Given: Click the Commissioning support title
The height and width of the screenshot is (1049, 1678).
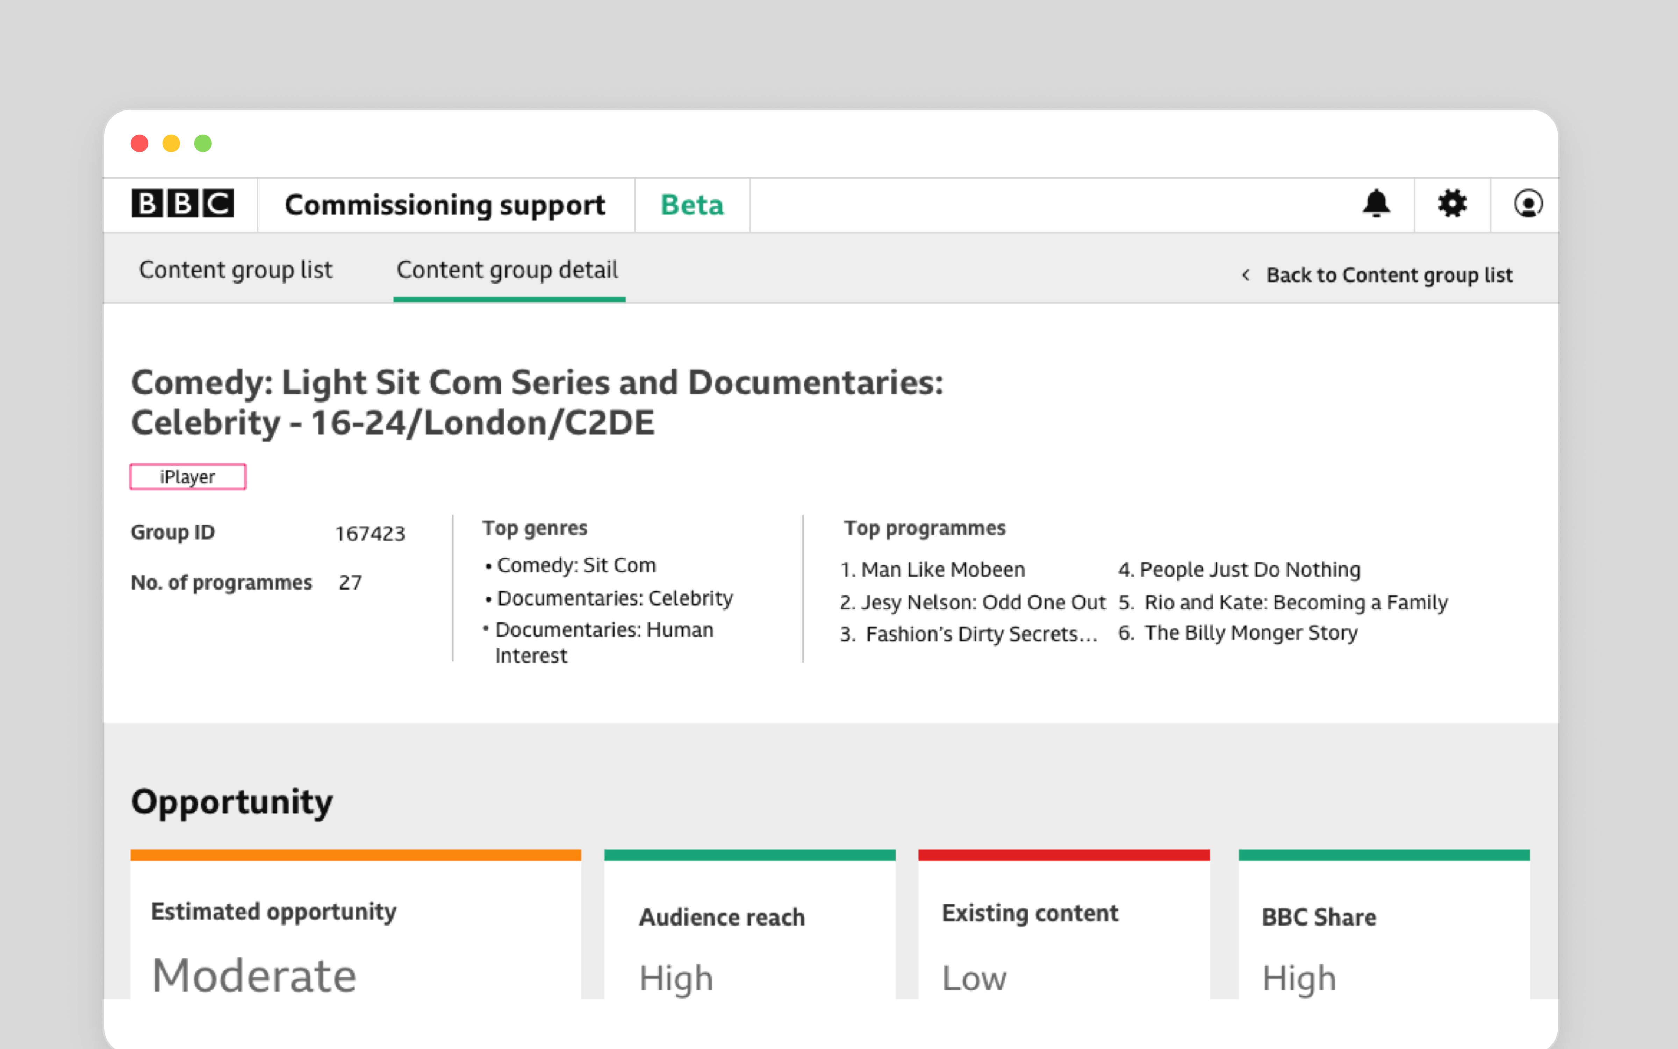Looking at the screenshot, I should 445,205.
